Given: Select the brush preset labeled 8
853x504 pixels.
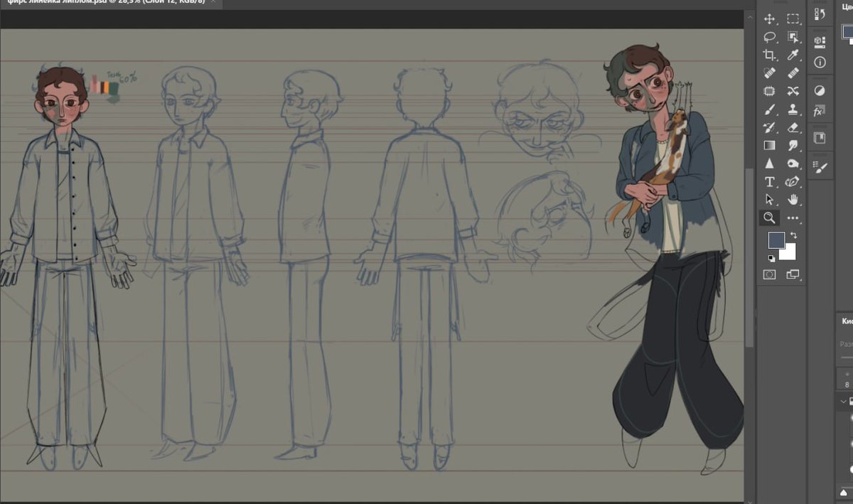Looking at the screenshot, I should point(847,378).
